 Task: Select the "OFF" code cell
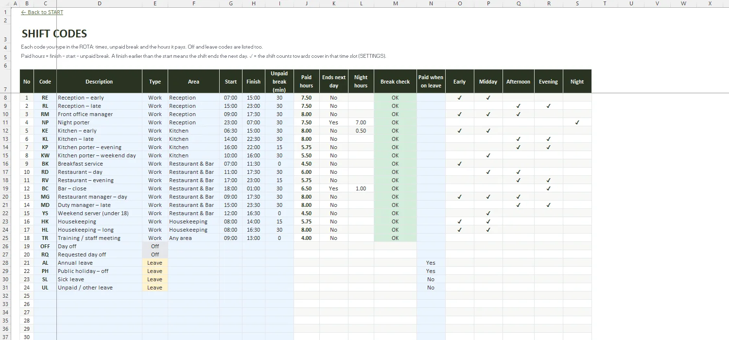click(x=45, y=246)
